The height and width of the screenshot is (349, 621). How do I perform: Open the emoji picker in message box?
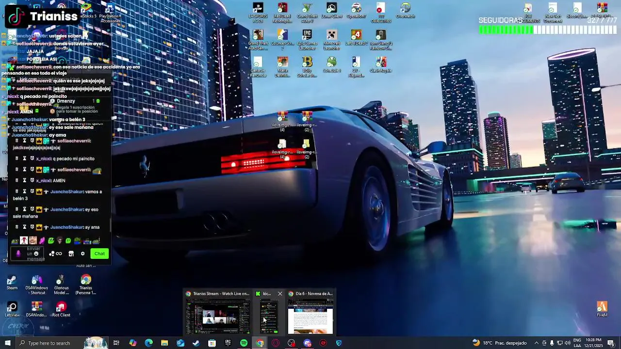[x=36, y=254]
